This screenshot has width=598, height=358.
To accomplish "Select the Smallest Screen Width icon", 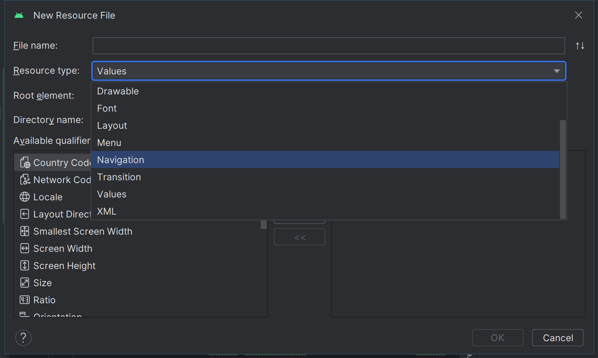I will point(25,231).
